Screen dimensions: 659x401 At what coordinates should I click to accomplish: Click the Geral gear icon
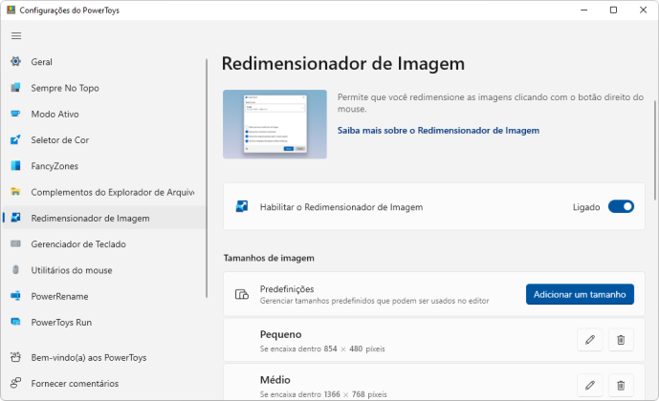pyautogui.click(x=15, y=62)
